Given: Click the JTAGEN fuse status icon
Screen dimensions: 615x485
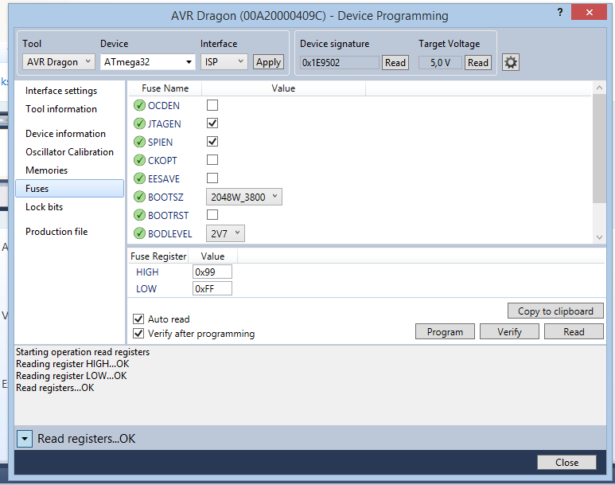Looking at the screenshot, I should [139, 123].
